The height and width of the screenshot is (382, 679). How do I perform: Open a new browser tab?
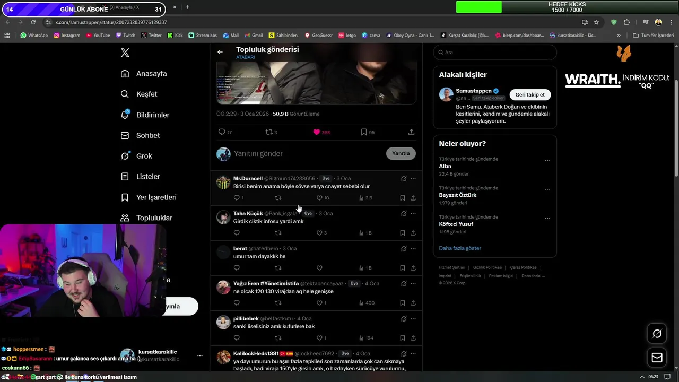pyautogui.click(x=187, y=7)
